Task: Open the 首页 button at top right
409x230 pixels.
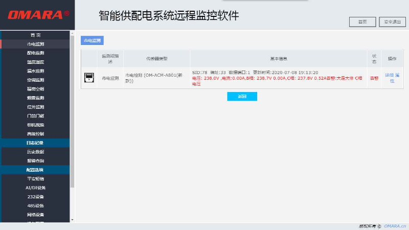Action: [x=362, y=22]
